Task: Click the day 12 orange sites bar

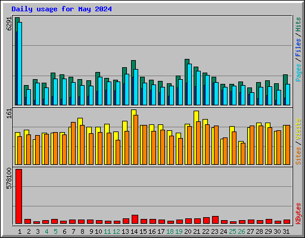Action: [118, 152]
